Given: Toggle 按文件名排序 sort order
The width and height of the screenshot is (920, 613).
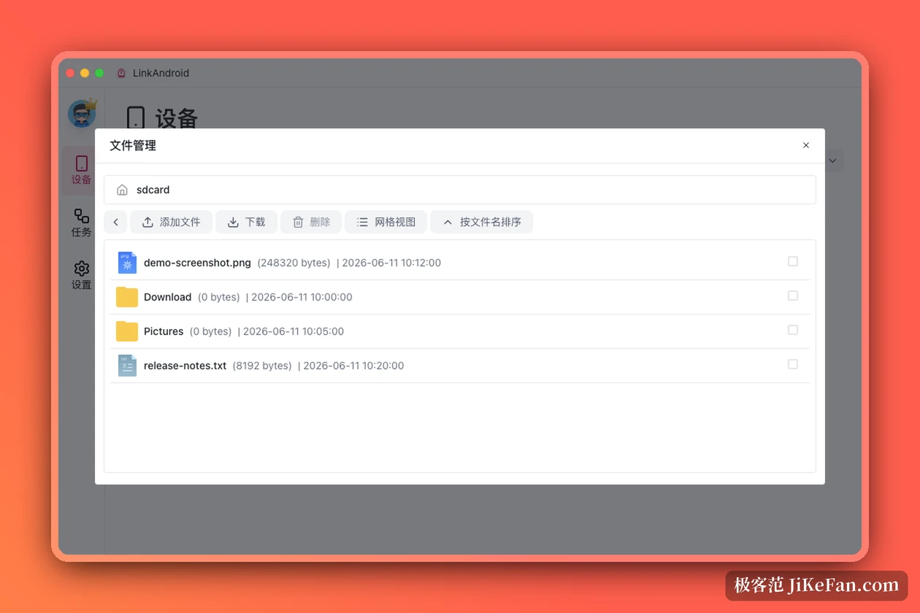Looking at the screenshot, I should 481,222.
